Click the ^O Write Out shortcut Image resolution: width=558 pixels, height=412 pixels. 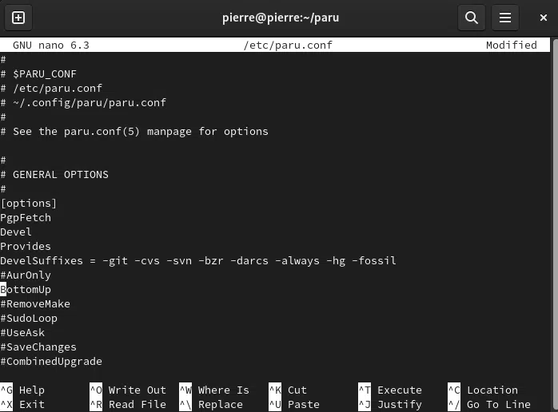tap(128, 390)
